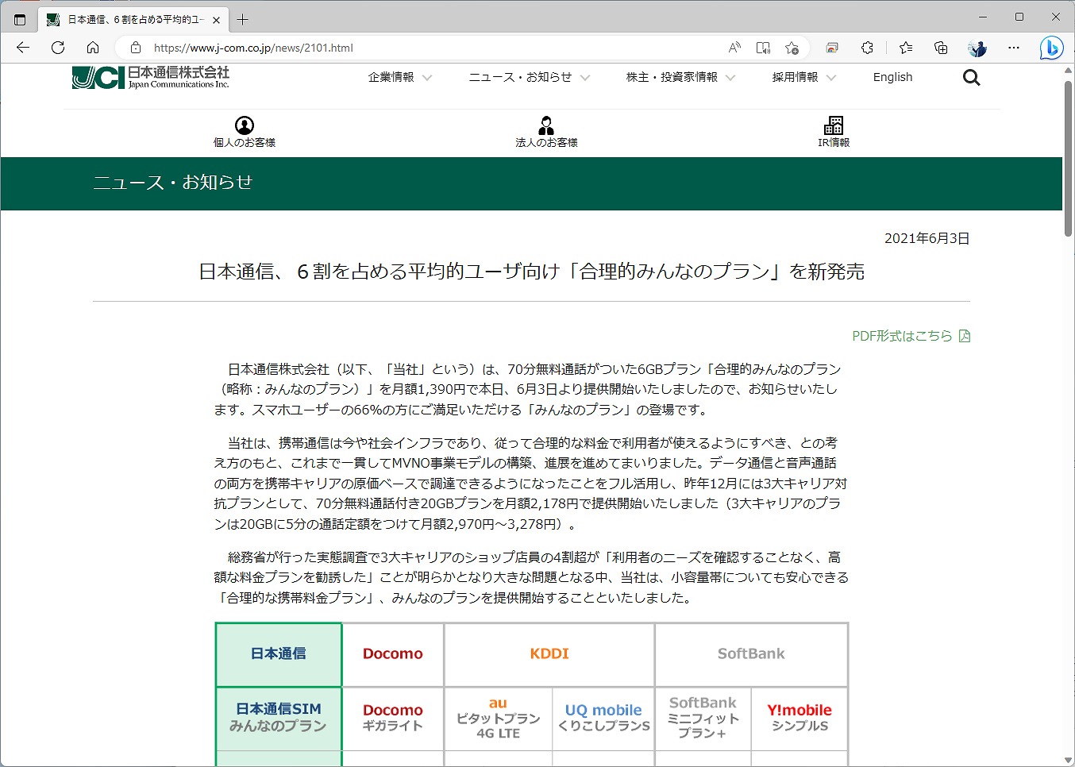The width and height of the screenshot is (1075, 767).
Task: Expand the ニュース・お知らせ dropdown chevron
Action: point(585,78)
